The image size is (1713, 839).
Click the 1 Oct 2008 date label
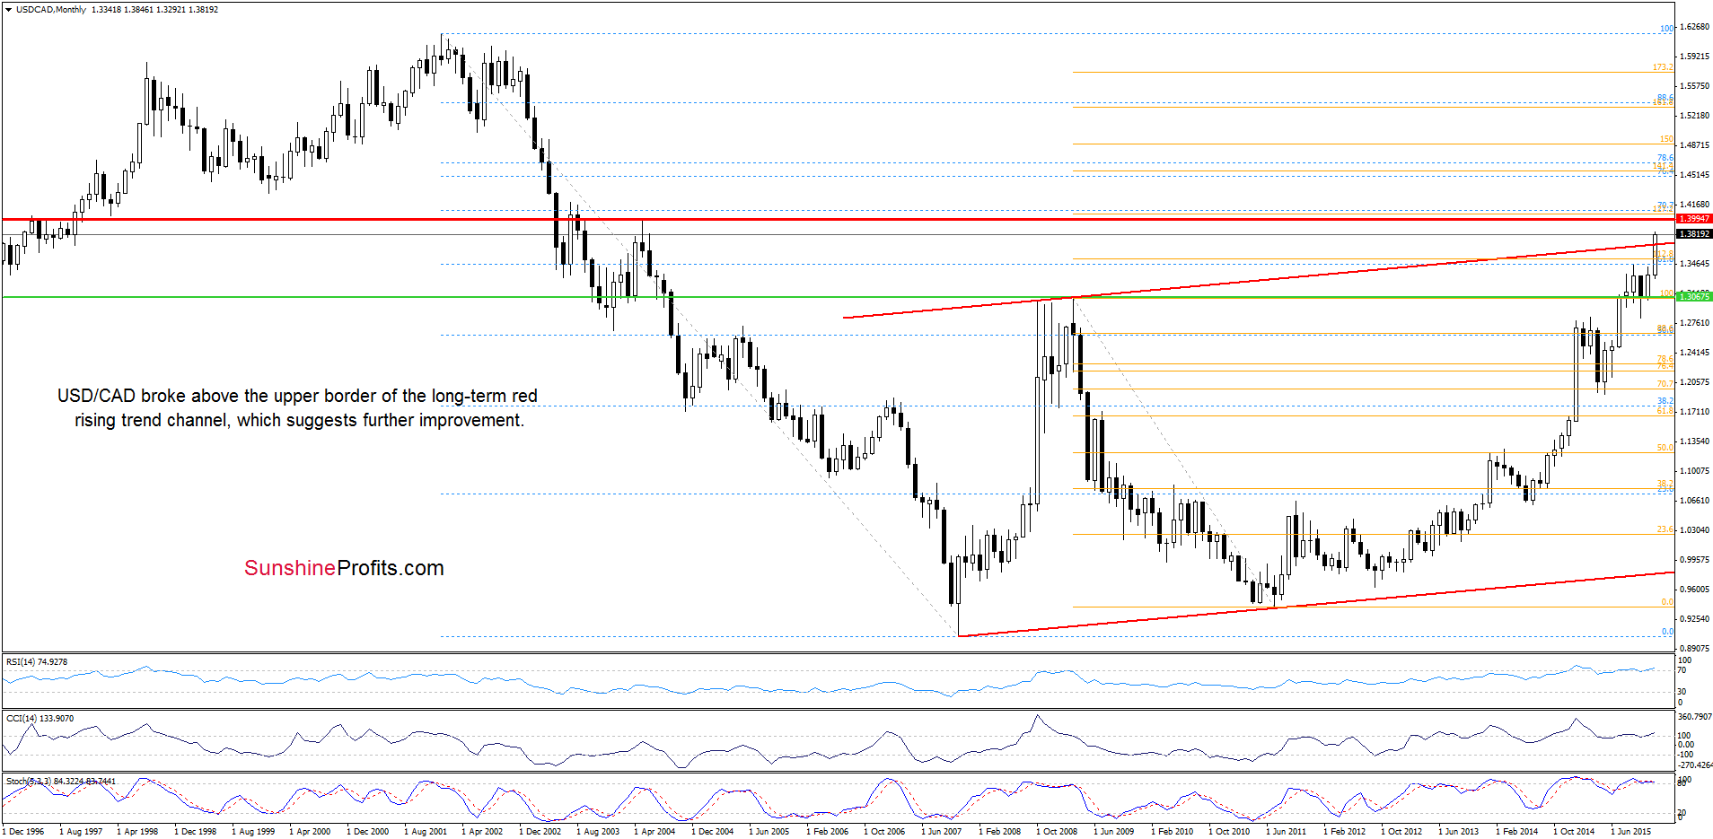[x=1057, y=832]
